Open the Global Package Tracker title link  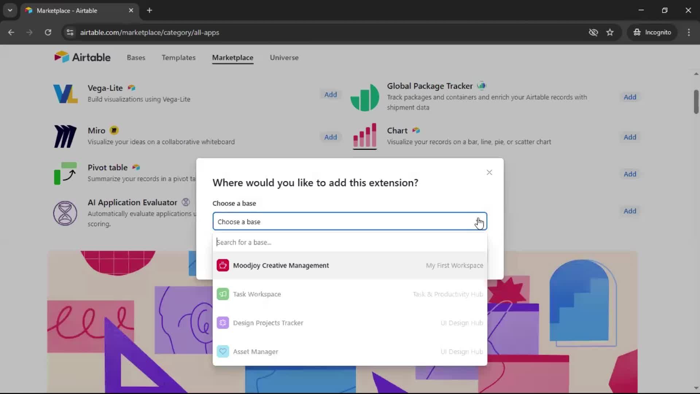click(429, 86)
